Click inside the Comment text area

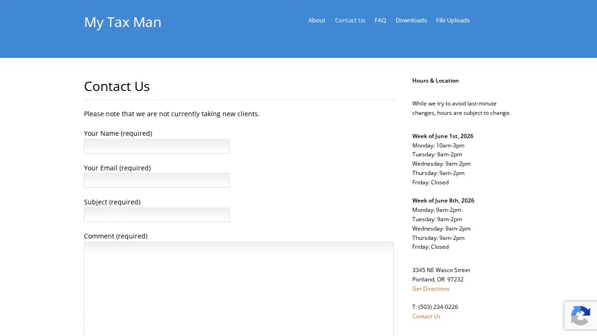(x=239, y=289)
